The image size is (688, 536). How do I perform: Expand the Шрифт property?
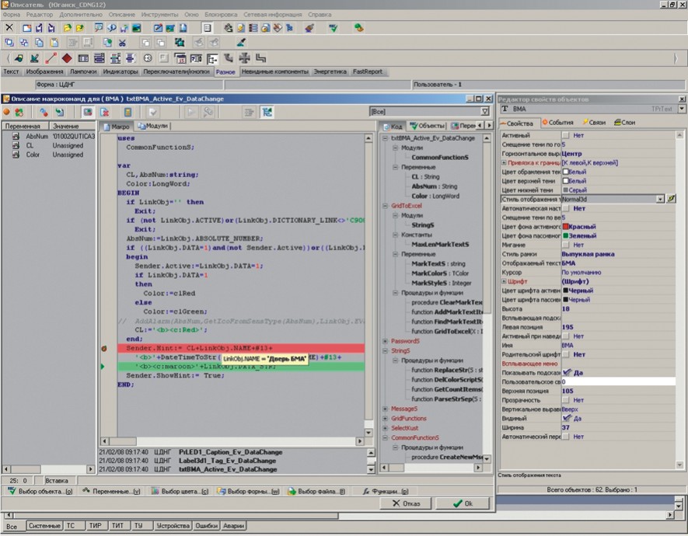tap(505, 281)
